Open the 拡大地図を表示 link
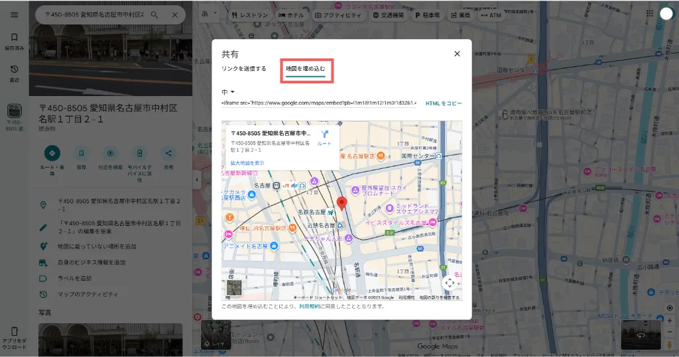Viewport: 679px width, 357px height. [x=247, y=162]
